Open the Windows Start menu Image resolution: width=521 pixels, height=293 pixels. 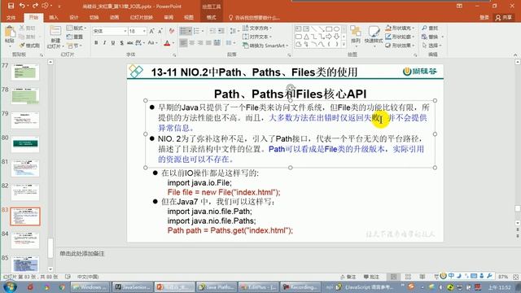pos(9,286)
